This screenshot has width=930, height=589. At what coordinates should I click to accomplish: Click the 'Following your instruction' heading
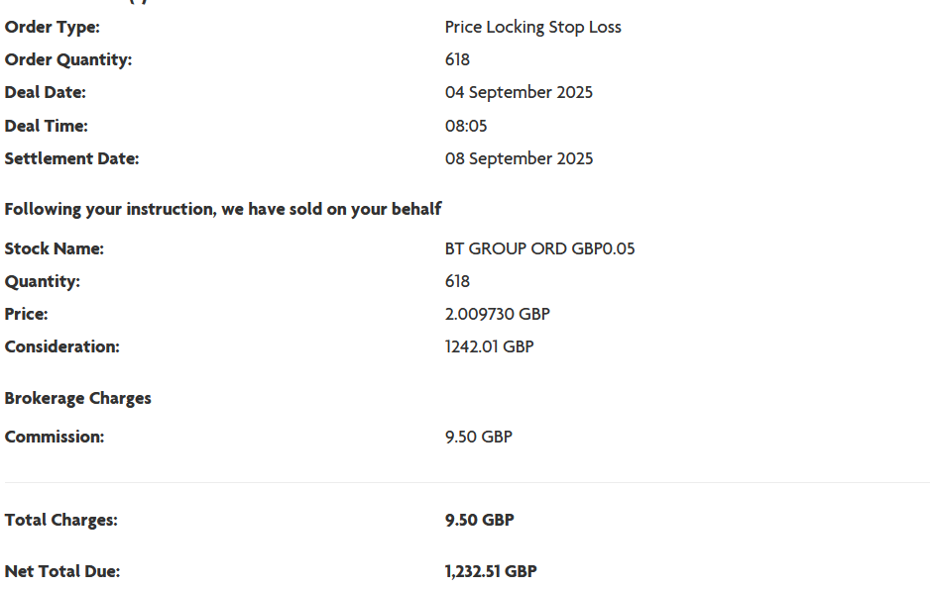point(223,209)
